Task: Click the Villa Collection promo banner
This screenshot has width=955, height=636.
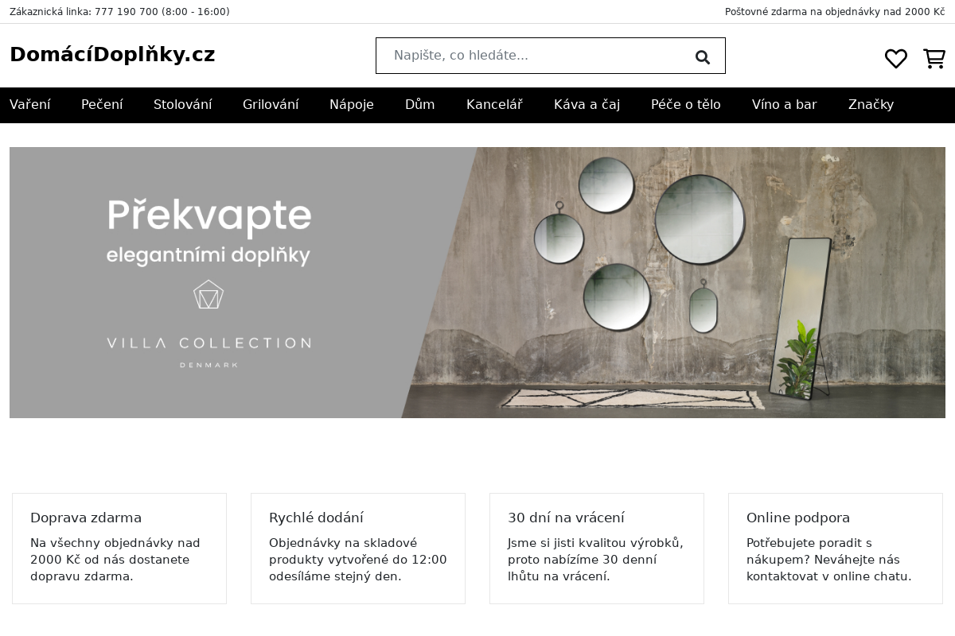Action: (477, 282)
